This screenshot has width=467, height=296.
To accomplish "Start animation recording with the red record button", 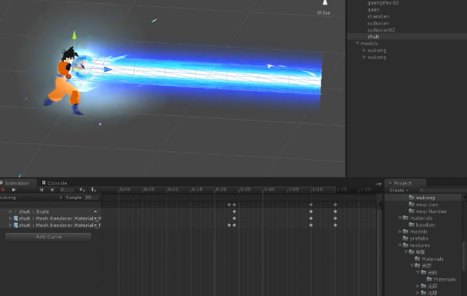I will pos(3,190).
